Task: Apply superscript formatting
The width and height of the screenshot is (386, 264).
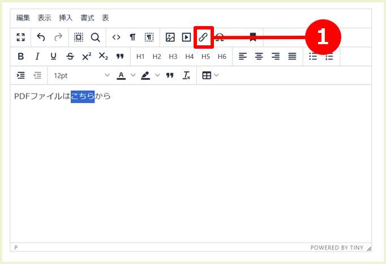Action: [87, 57]
